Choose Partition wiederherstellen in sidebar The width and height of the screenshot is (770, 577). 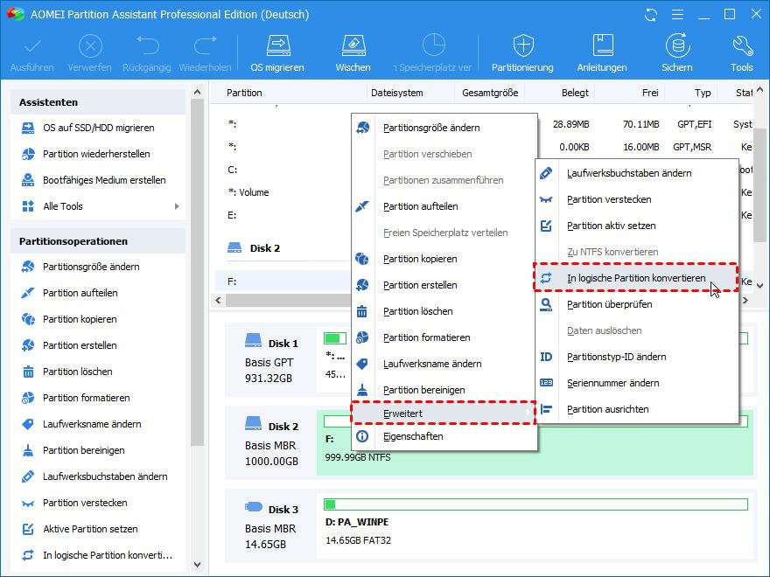[x=98, y=154]
